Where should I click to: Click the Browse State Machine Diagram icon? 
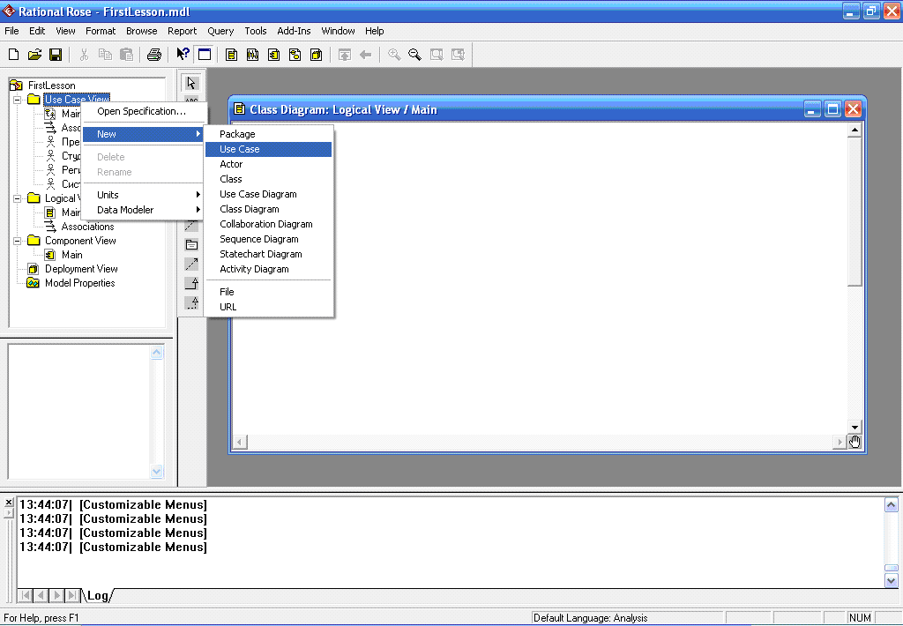point(295,55)
